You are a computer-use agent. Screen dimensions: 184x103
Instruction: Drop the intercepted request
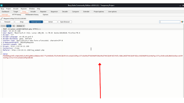tap(22, 22)
